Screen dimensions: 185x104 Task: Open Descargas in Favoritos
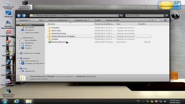pyautogui.click(x=29, y=27)
